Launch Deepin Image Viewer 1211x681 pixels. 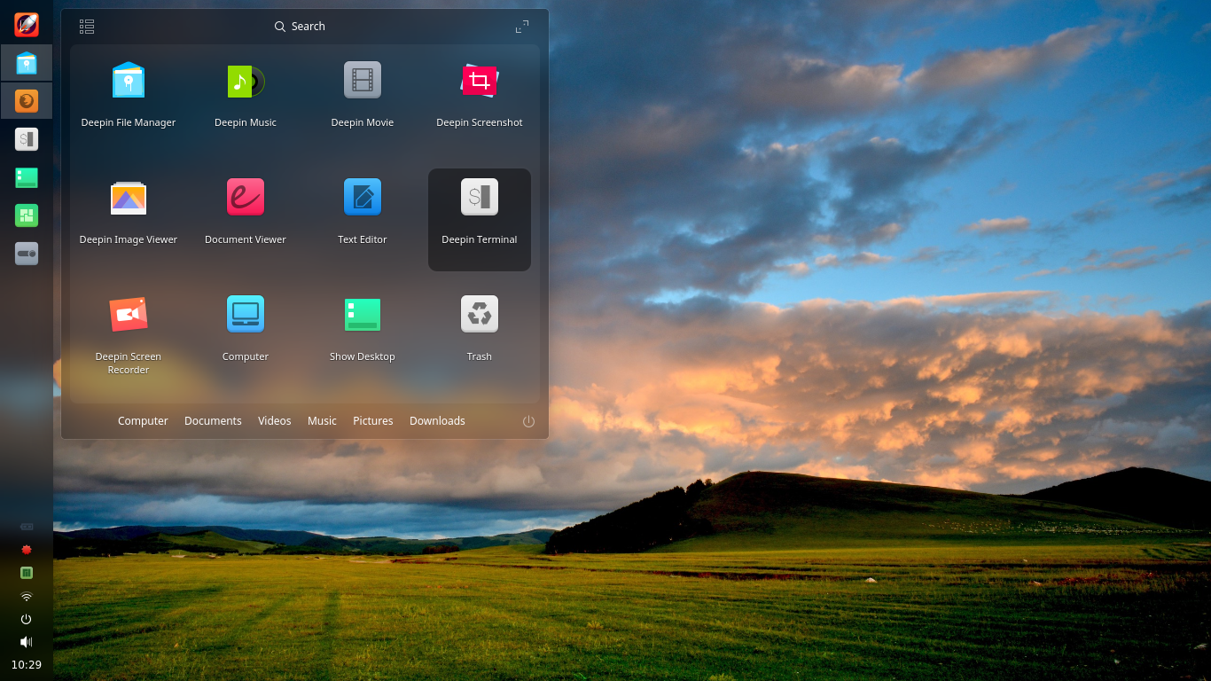[128, 197]
